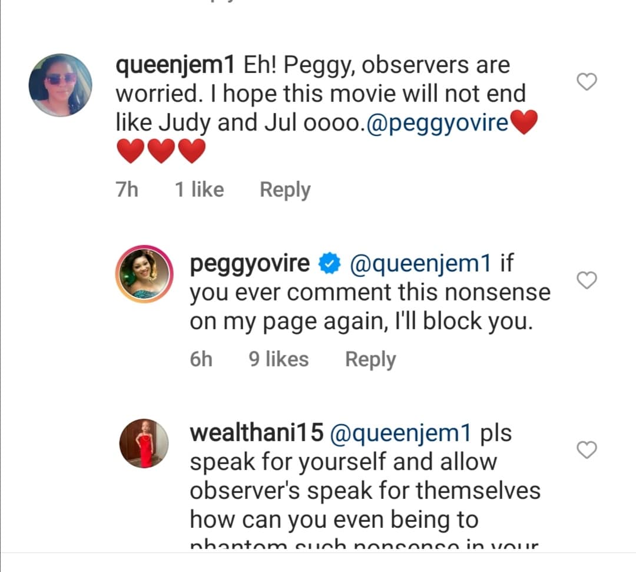Open wealthani15's profile picture

[145, 445]
